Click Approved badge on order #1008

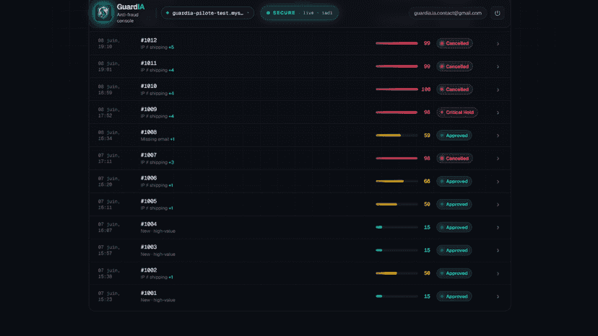[x=454, y=136]
